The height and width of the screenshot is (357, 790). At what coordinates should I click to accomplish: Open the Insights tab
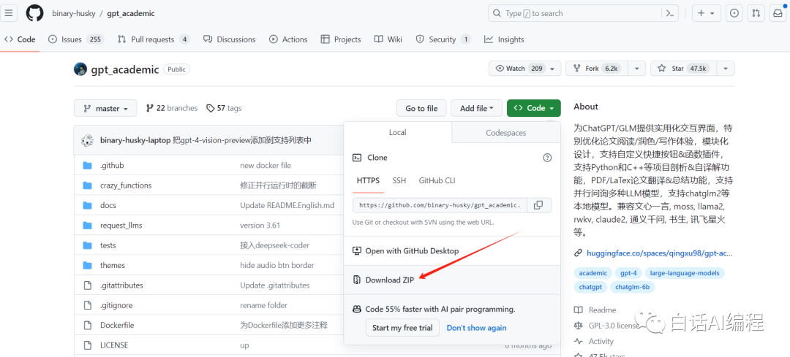click(x=504, y=39)
